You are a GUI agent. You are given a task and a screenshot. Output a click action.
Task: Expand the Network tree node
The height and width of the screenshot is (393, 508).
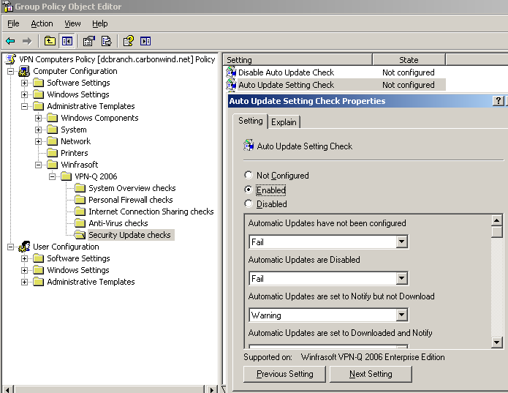point(38,141)
